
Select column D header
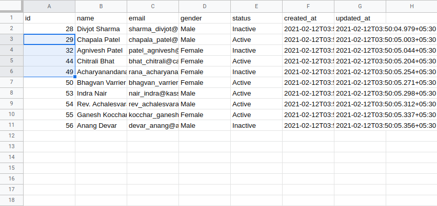click(x=205, y=6)
